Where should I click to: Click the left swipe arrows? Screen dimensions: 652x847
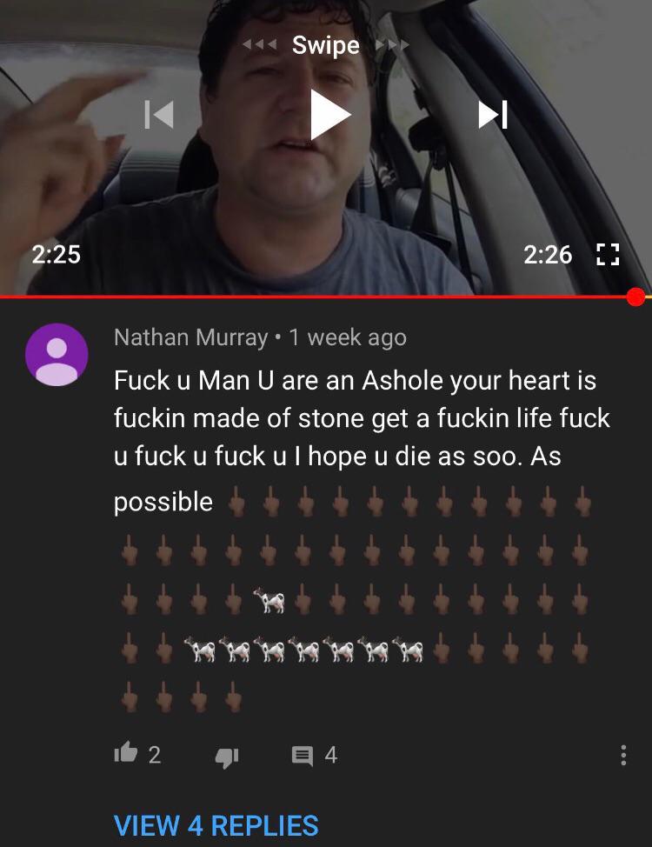[259, 45]
